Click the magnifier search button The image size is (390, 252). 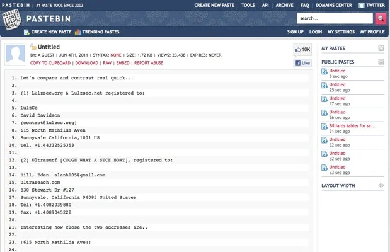[381, 18]
